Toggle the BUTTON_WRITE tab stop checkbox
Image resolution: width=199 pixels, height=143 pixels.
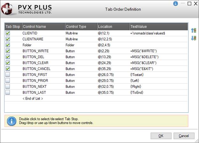(x=8, y=51)
